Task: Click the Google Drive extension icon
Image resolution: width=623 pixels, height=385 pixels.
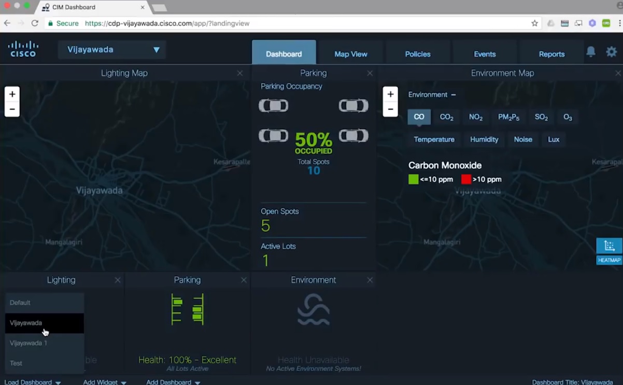Action: 550,23
